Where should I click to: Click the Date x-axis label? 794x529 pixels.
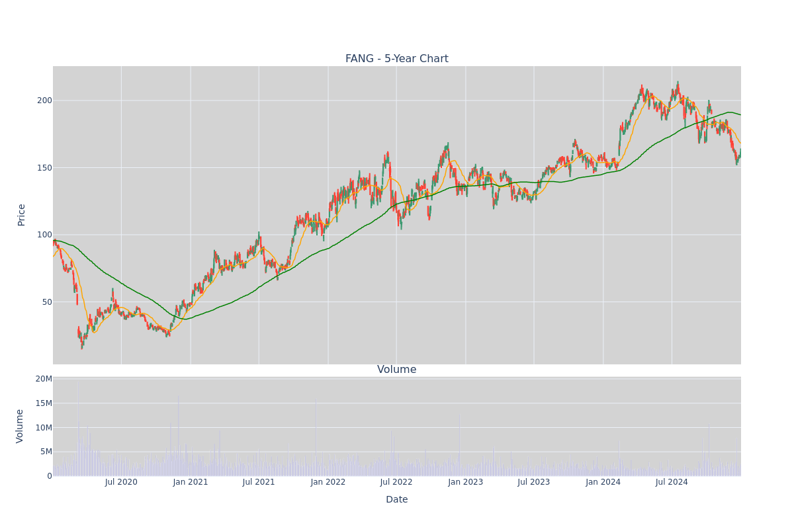[x=396, y=499]
